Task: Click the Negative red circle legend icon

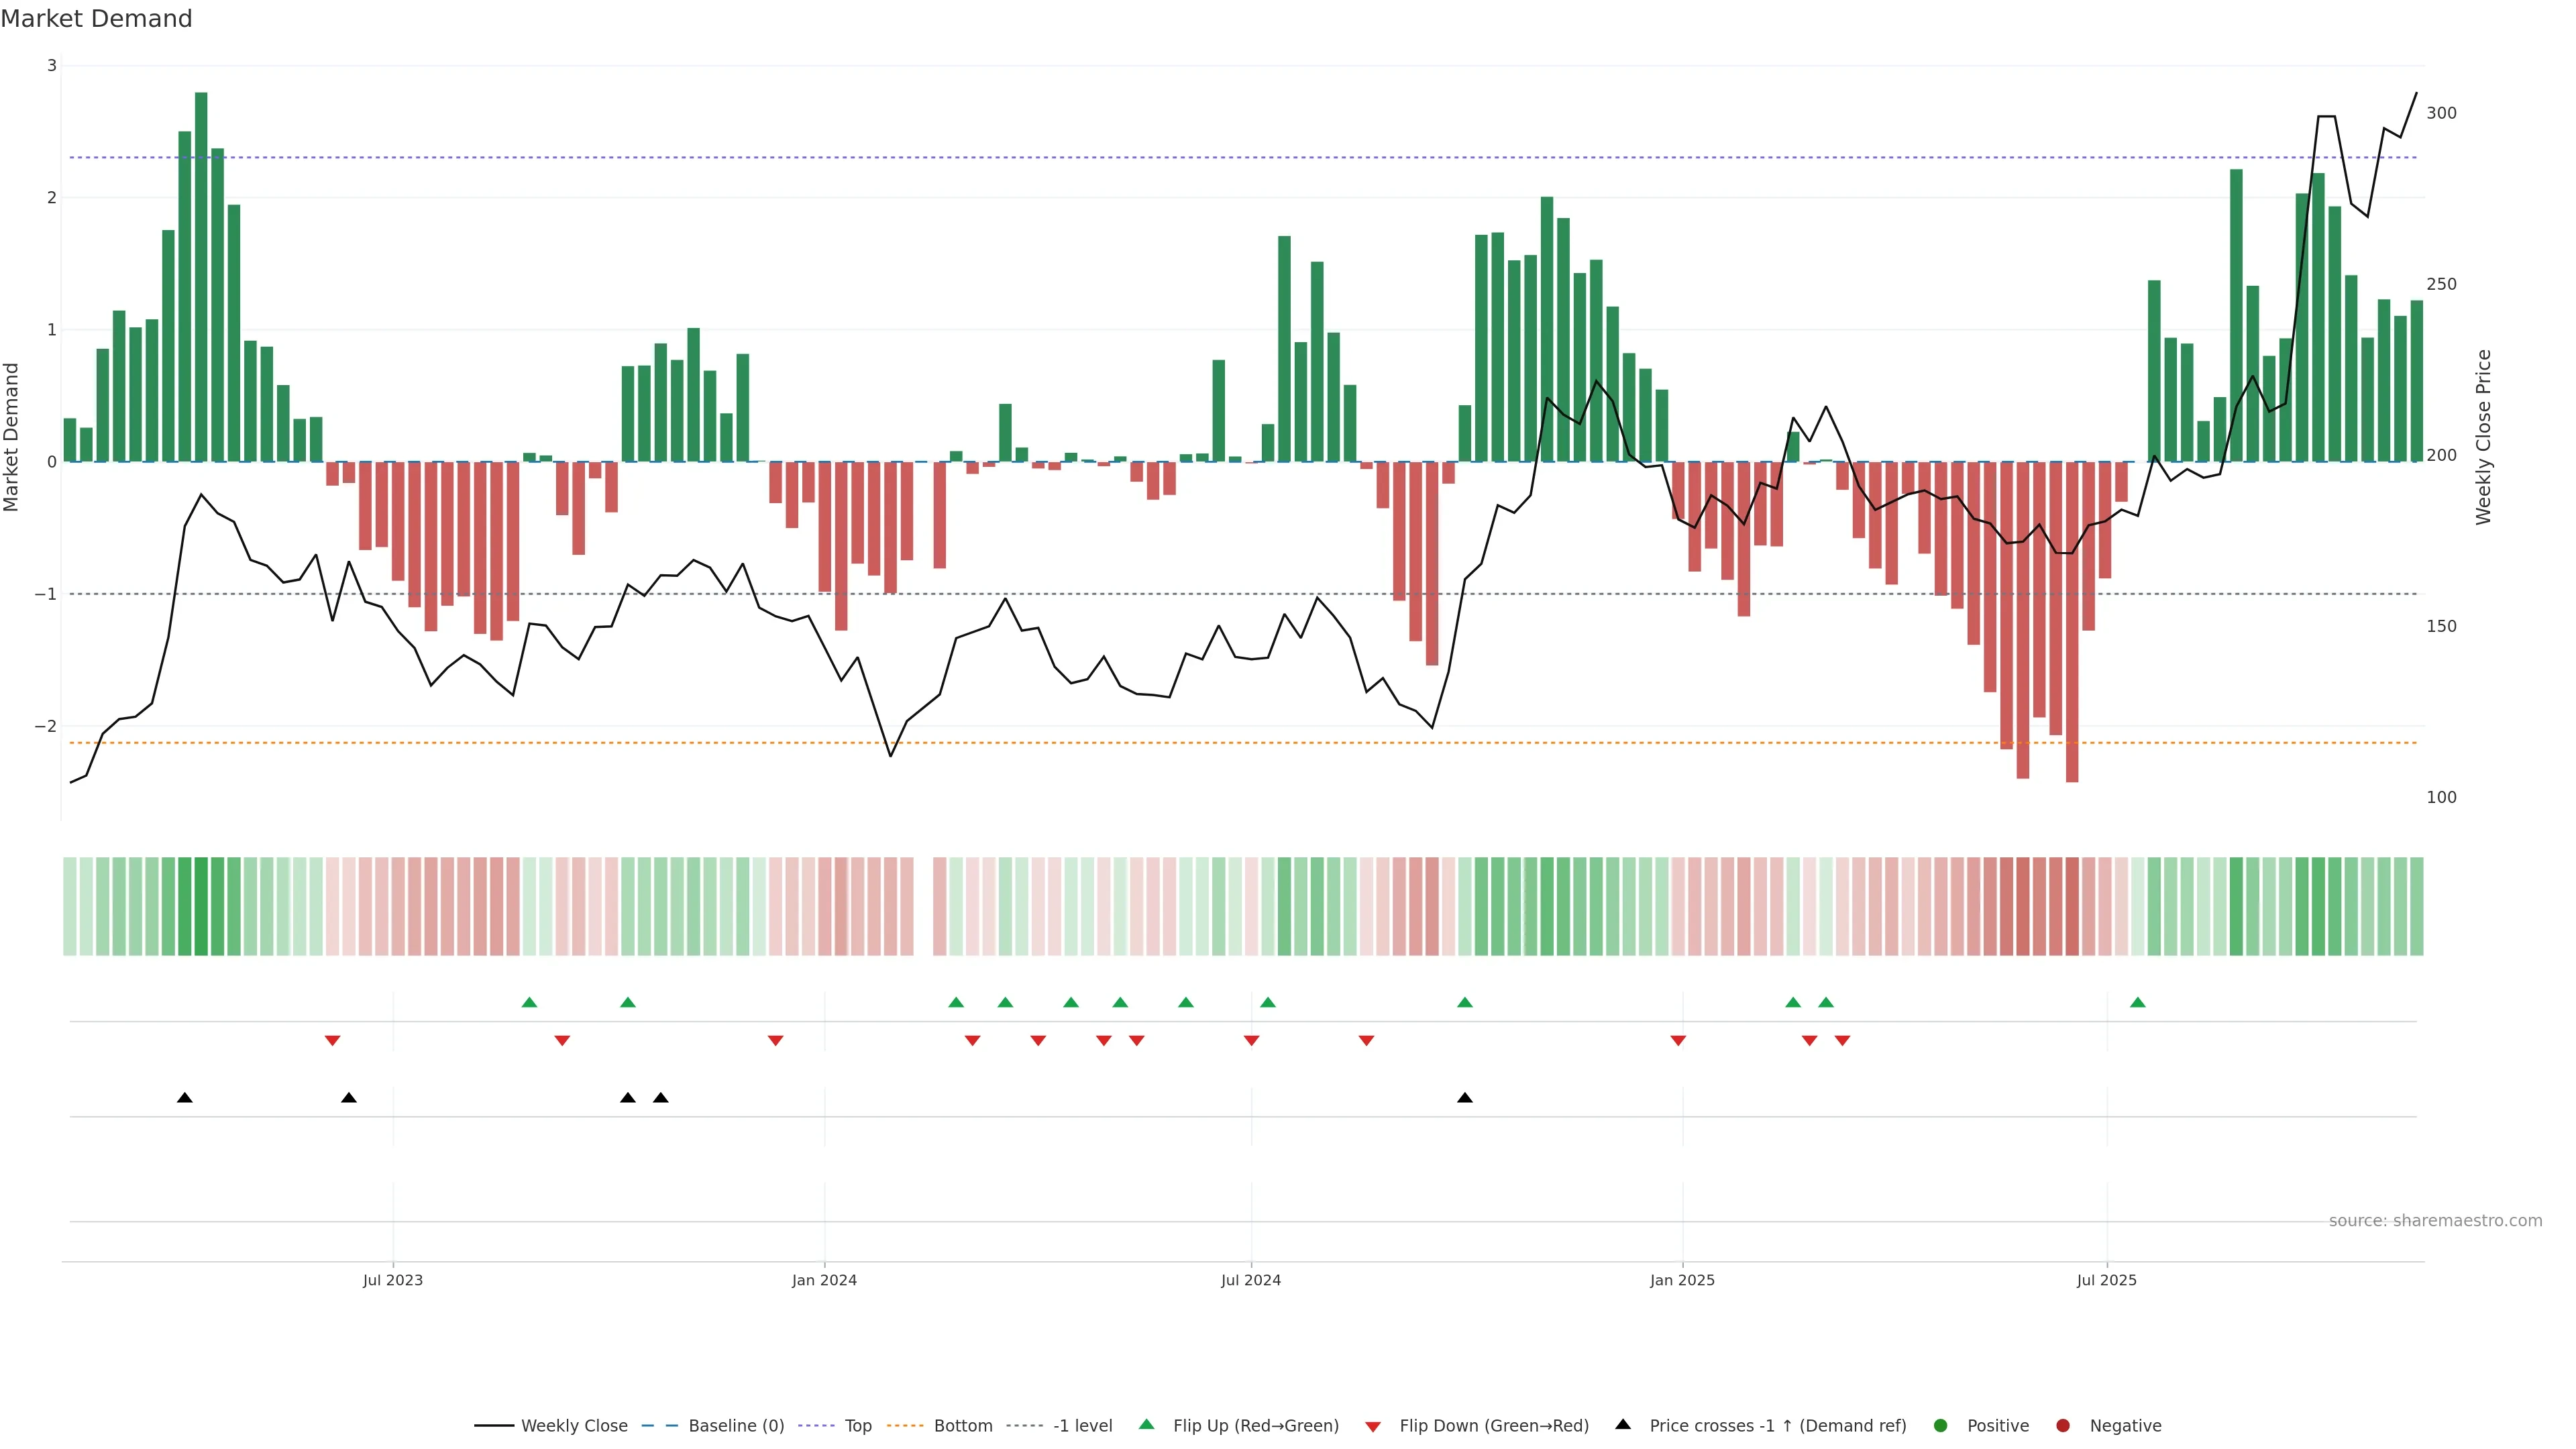Action: click(x=2062, y=1425)
